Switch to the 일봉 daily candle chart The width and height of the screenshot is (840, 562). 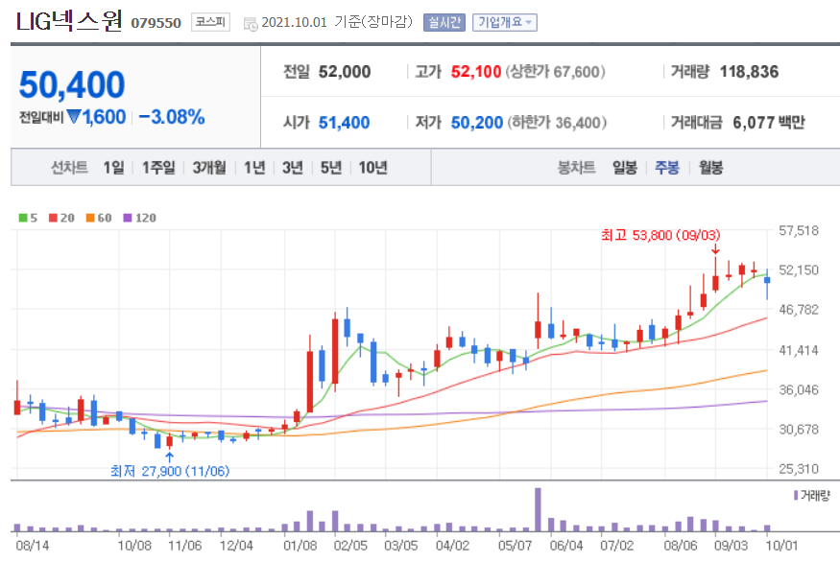625,168
